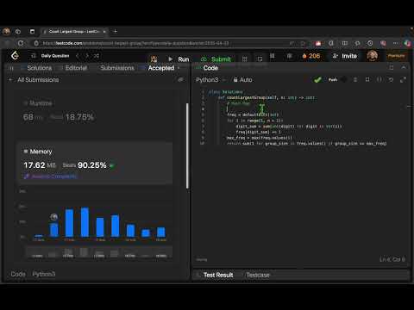Open the browser split screen icon
414x310 pixels.
[x=345, y=43]
